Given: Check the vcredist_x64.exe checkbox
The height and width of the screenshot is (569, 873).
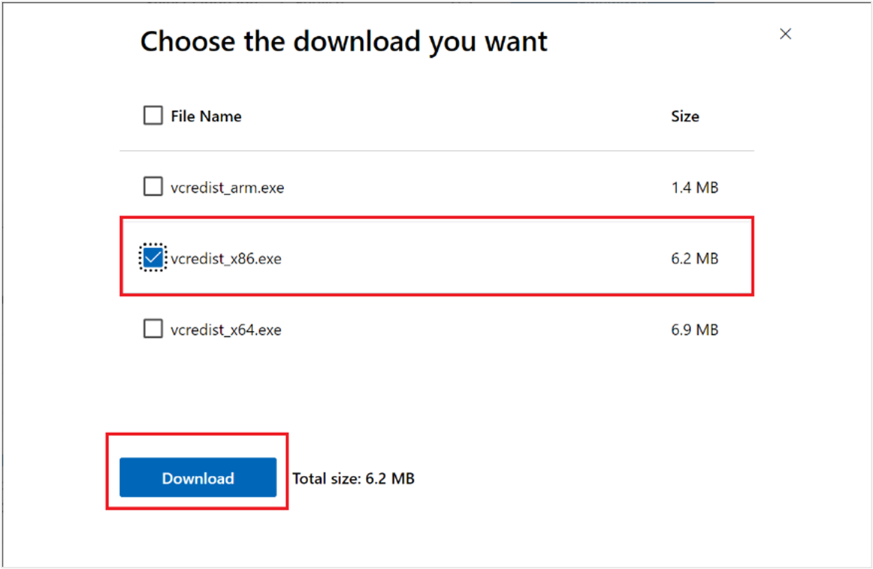Looking at the screenshot, I should pos(153,329).
